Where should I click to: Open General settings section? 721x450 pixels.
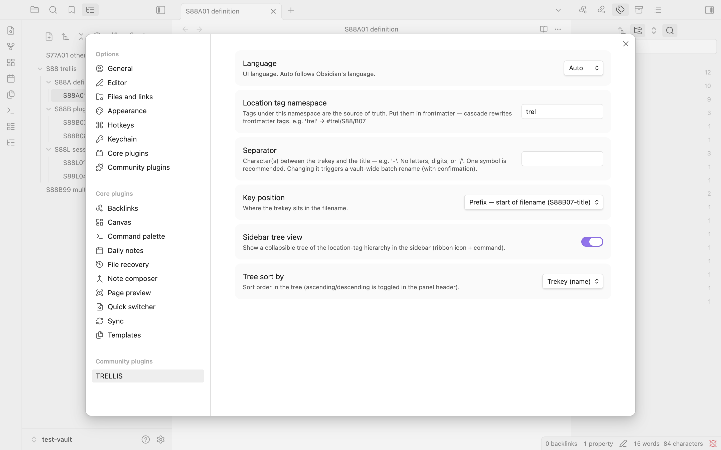148,68
